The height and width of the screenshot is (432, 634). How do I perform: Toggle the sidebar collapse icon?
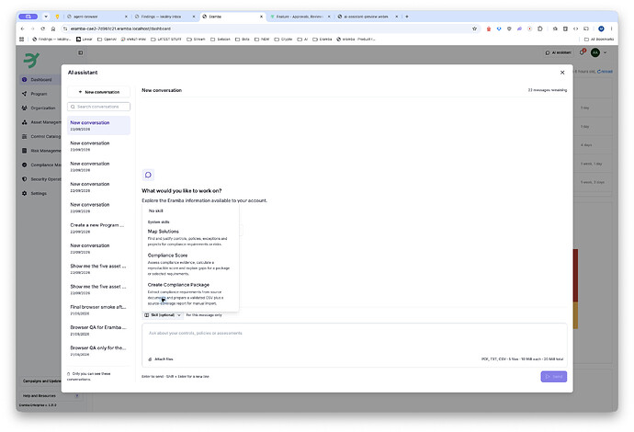[x=81, y=52]
